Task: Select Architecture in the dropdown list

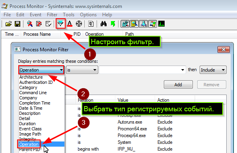Action: point(42,77)
